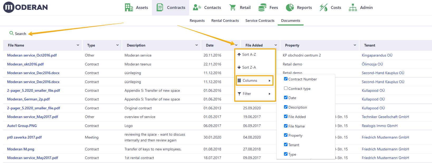Click 'Meeting' type cell

(x=92, y=137)
